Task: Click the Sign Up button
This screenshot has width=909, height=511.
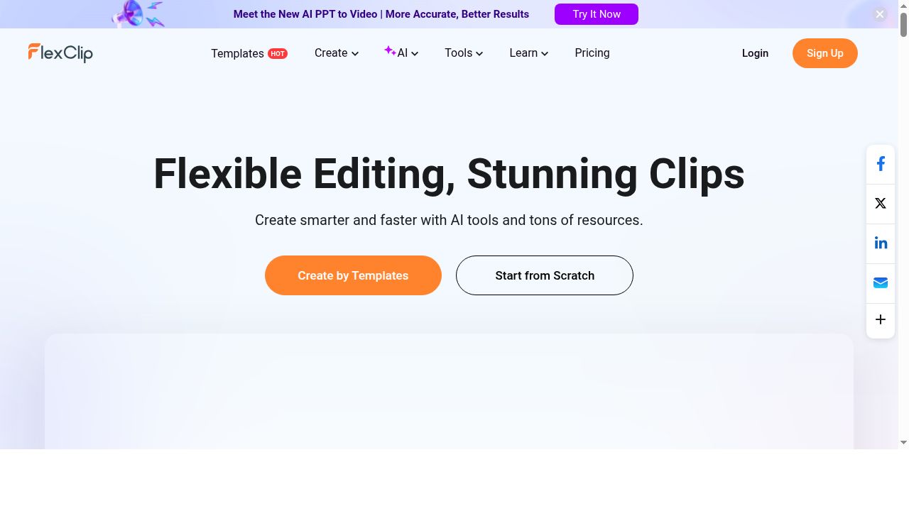Action: (x=824, y=53)
